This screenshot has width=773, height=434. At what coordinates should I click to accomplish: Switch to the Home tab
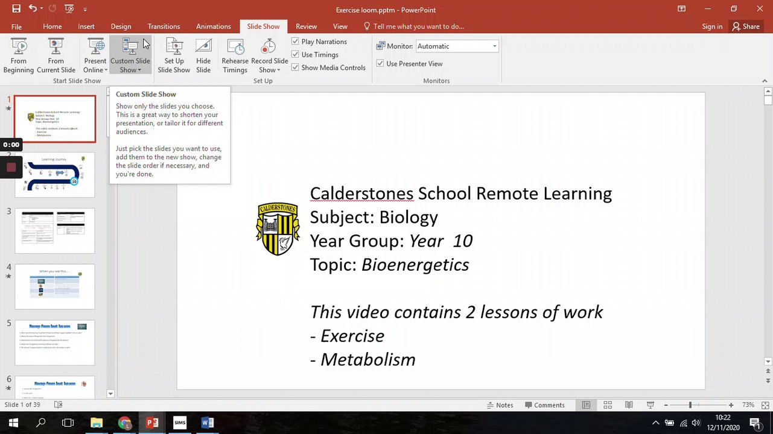pos(52,27)
